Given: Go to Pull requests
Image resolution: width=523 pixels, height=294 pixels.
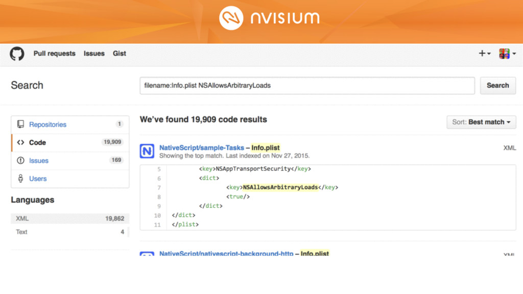Looking at the screenshot, I should click(x=54, y=53).
